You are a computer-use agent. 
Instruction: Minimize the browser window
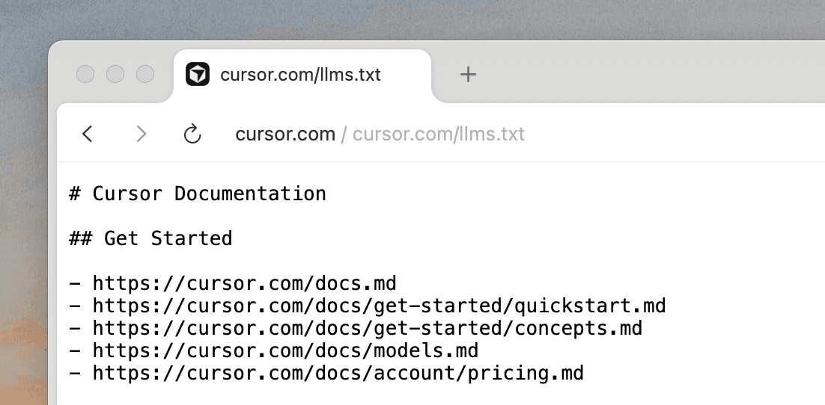[115, 74]
